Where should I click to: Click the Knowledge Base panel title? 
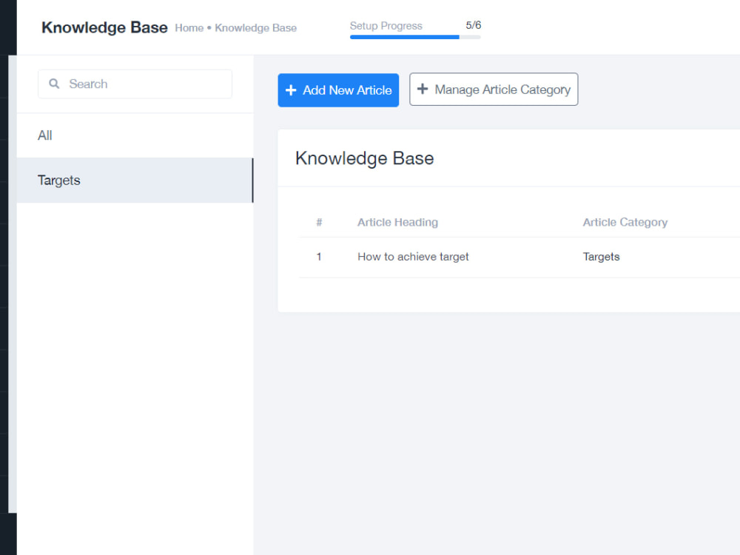tap(364, 158)
